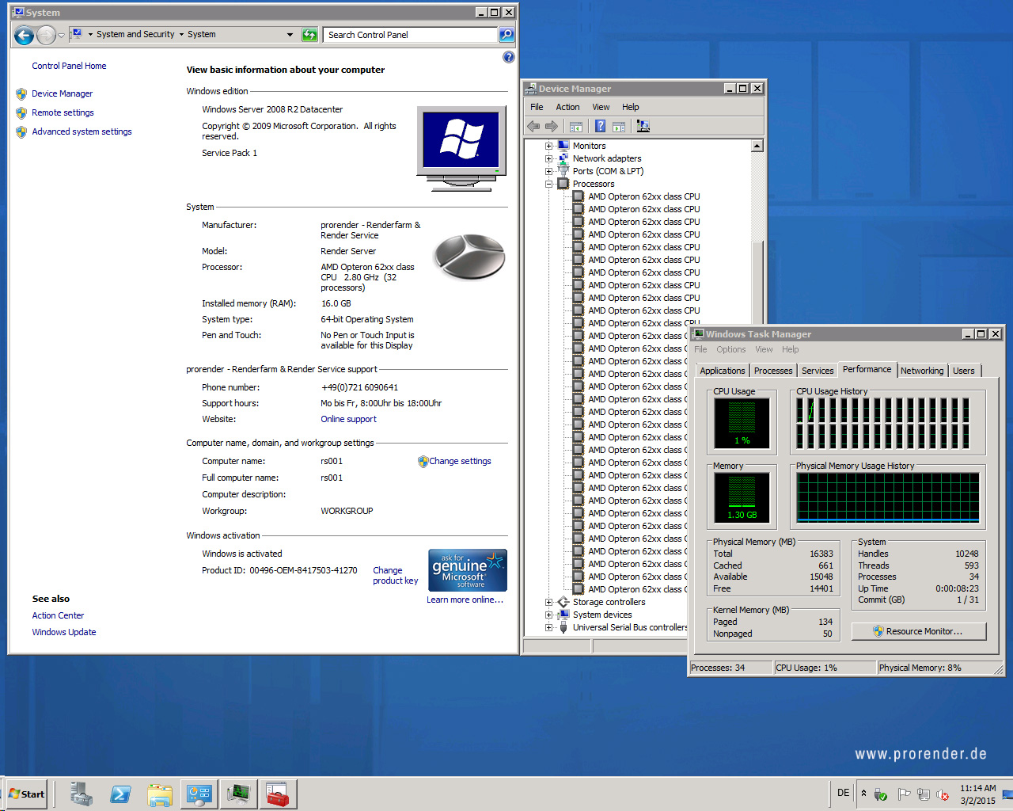The width and height of the screenshot is (1013, 811).
Task: Click the Help question mark icon in Device Manager toolbar
Action: click(x=600, y=127)
